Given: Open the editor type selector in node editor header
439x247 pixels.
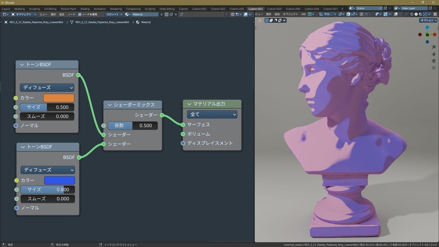Looking at the screenshot, I should point(5,14).
